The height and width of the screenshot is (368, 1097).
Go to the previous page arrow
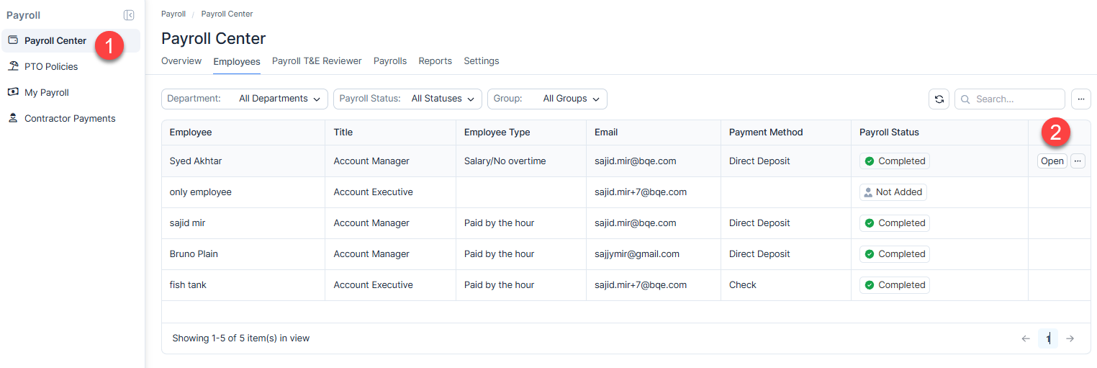pos(1026,338)
